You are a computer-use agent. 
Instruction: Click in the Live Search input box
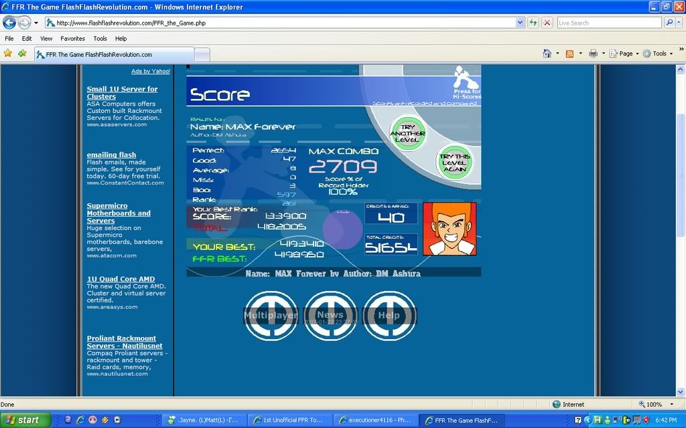pos(608,23)
